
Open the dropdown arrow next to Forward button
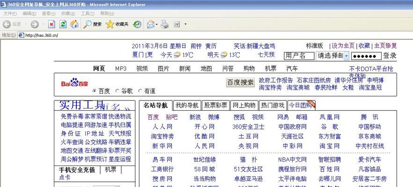43,24
